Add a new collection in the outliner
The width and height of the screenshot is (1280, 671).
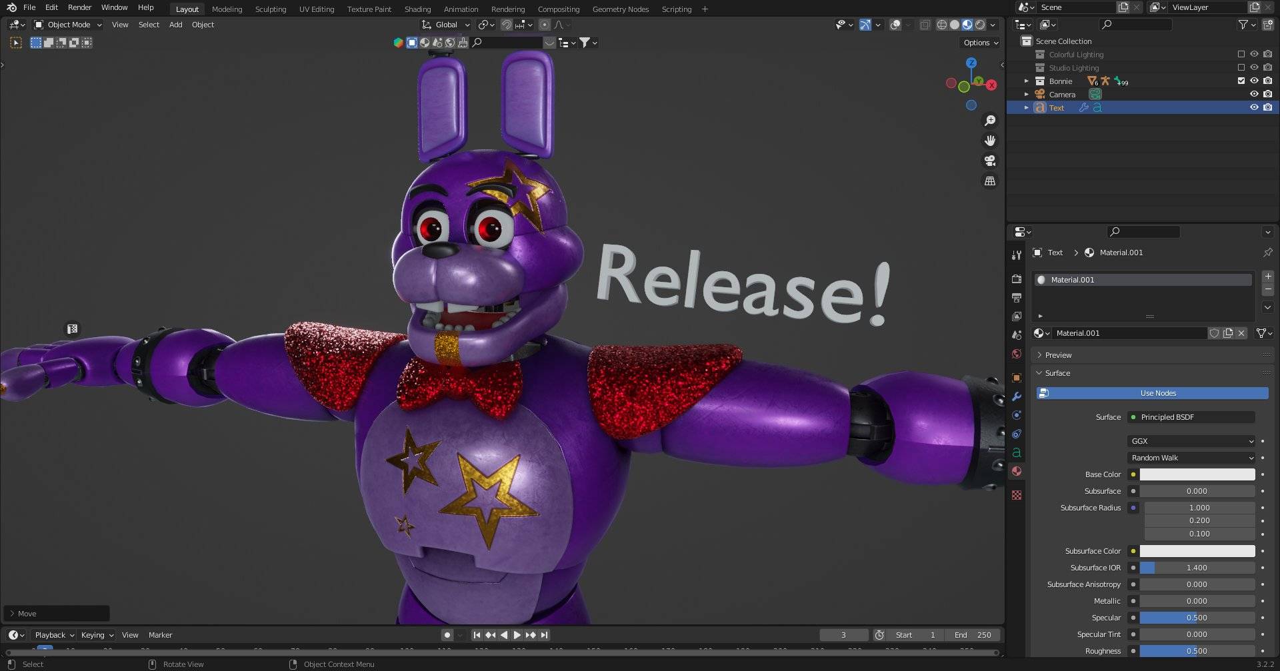1268,25
